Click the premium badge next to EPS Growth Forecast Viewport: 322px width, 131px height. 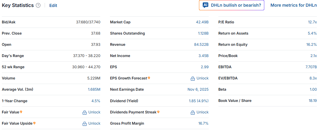(x=149, y=78)
